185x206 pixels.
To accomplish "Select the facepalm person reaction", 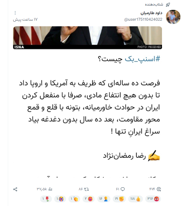I will (104, 199).
